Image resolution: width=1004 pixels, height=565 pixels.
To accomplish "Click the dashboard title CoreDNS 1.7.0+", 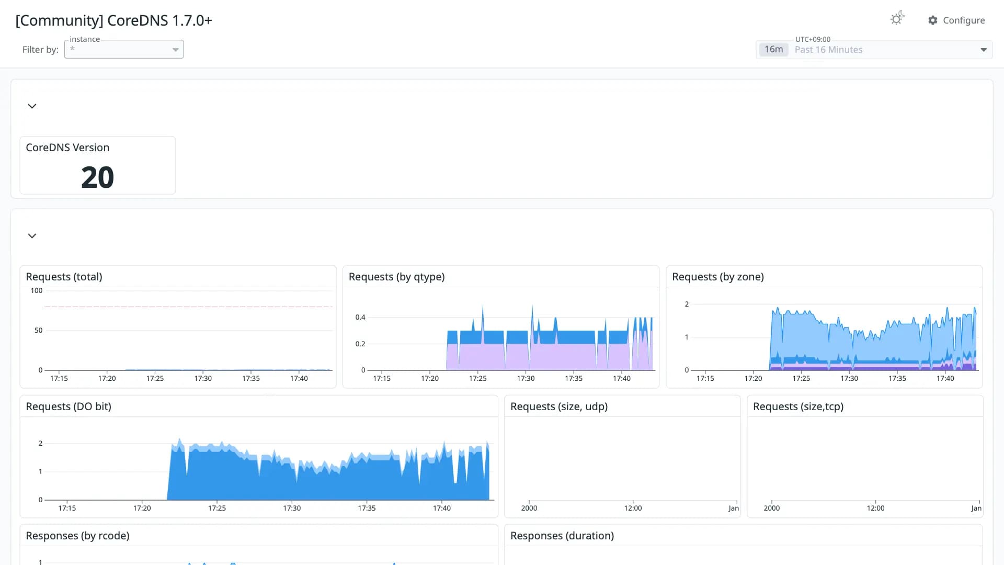I will [113, 20].
